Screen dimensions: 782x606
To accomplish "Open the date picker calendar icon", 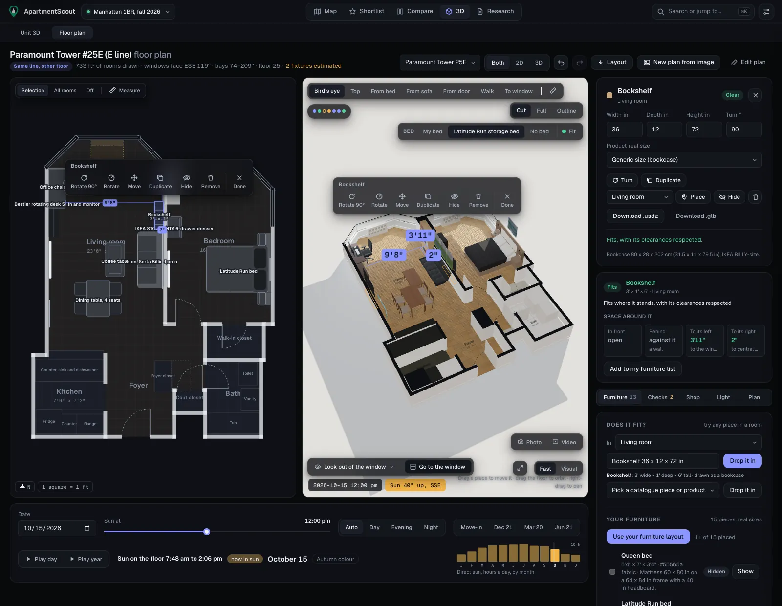I will point(87,528).
